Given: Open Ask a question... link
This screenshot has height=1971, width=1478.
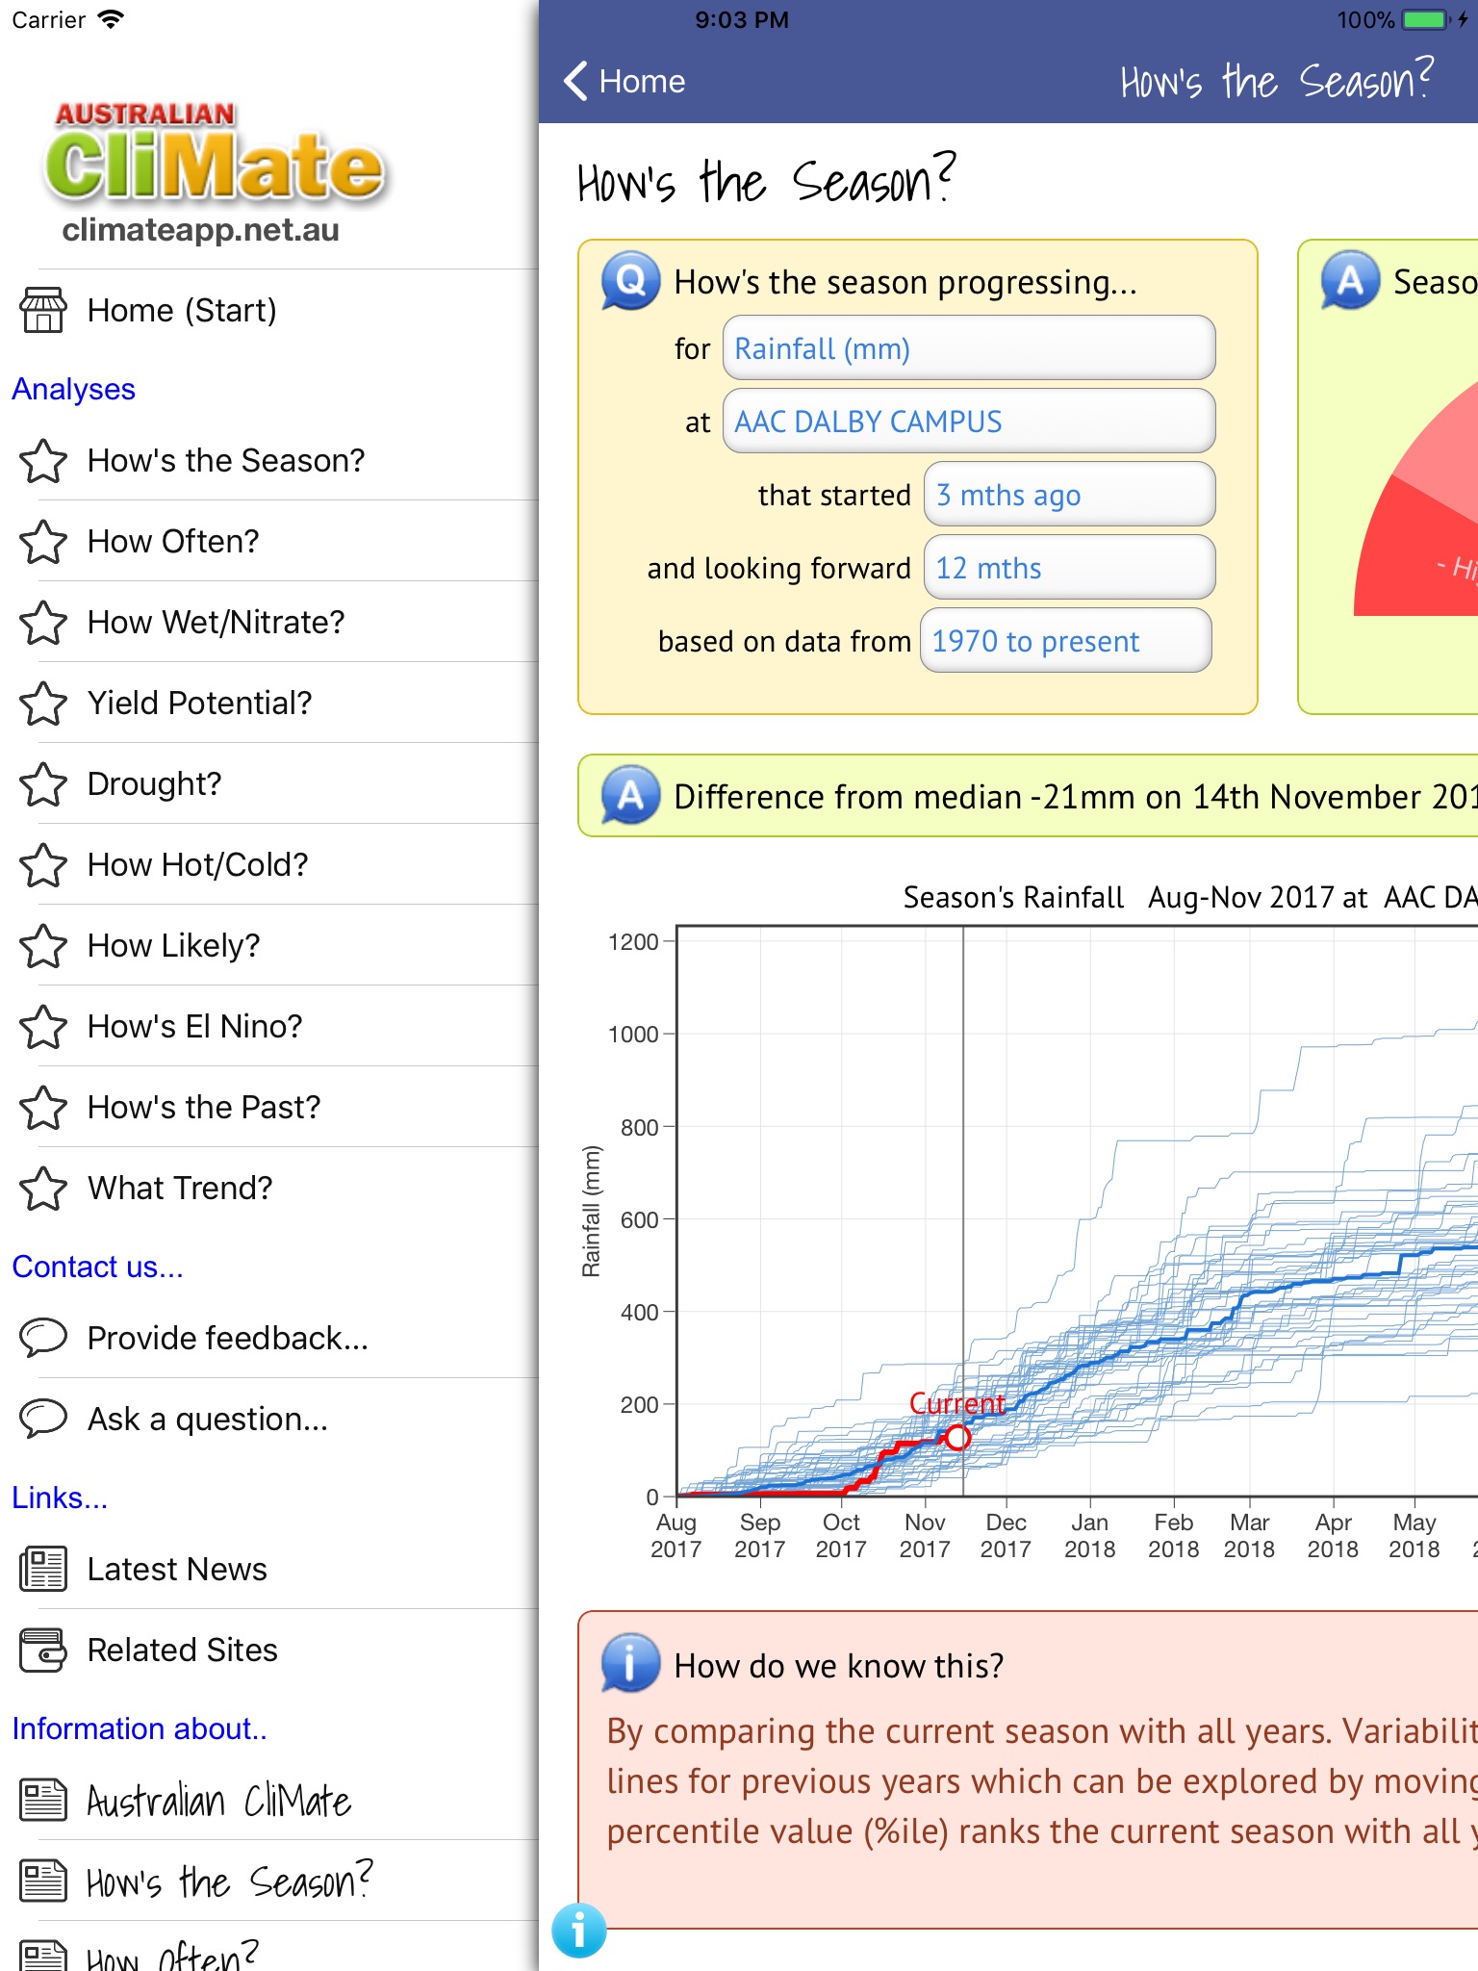Looking at the screenshot, I should pos(269,1419).
